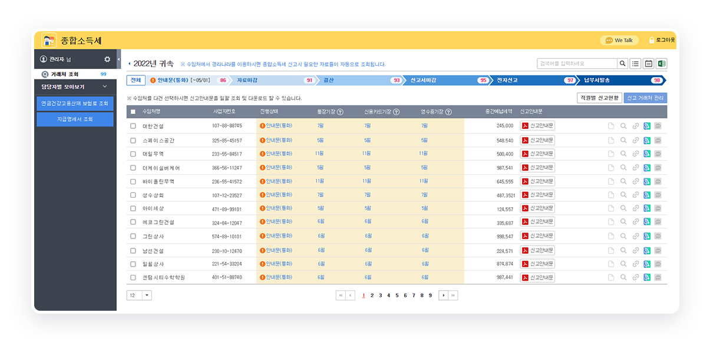Go to the previous page with the single arrow
This screenshot has width=707, height=349.
click(x=351, y=295)
